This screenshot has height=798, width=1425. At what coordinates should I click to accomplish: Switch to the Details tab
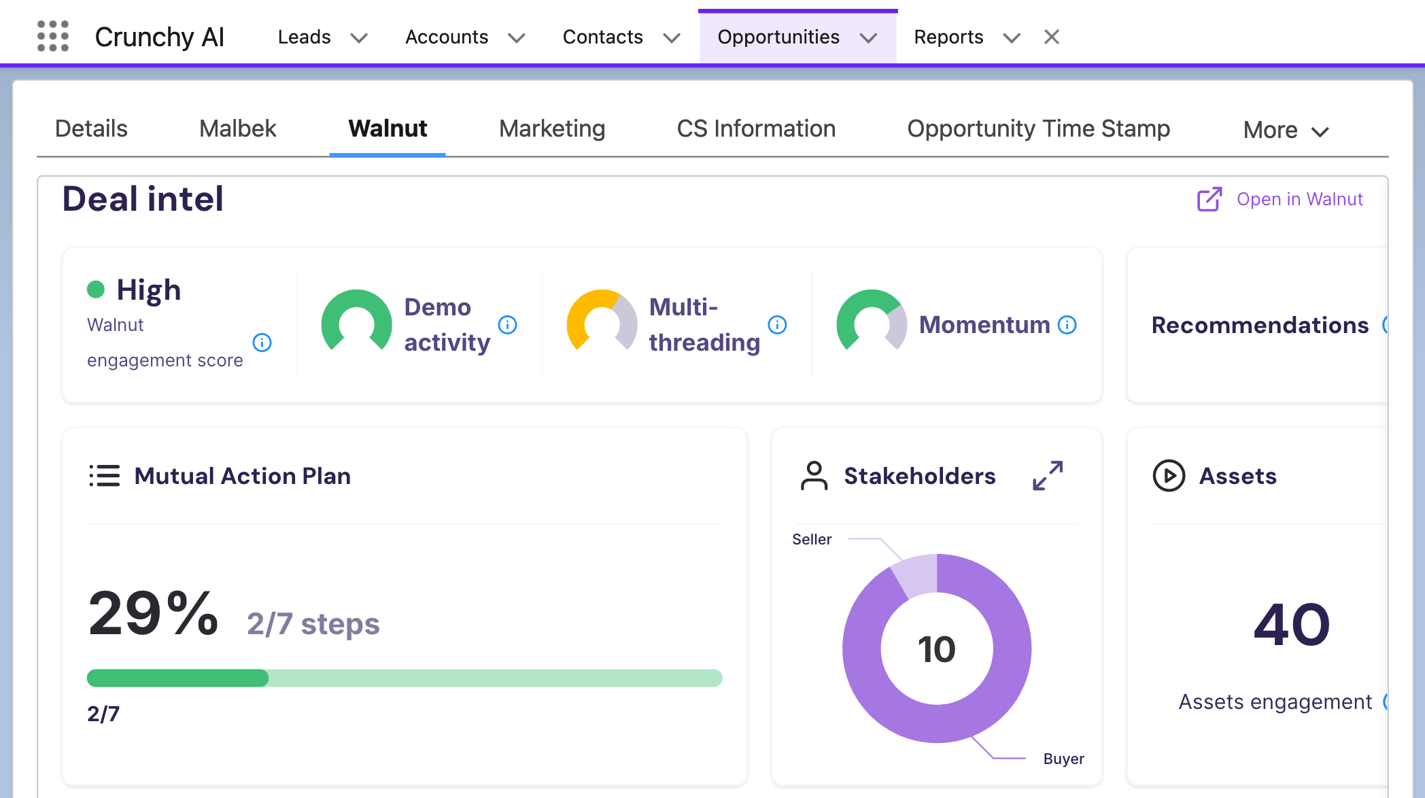(91, 128)
